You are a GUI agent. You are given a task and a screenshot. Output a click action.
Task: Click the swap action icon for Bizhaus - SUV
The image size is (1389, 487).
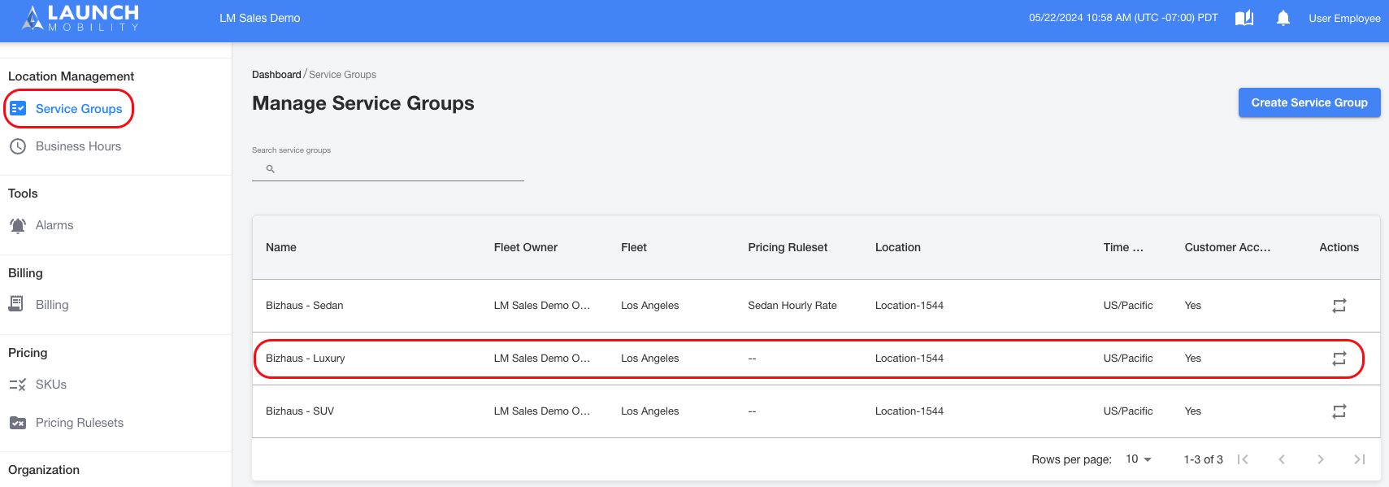[1339, 411]
